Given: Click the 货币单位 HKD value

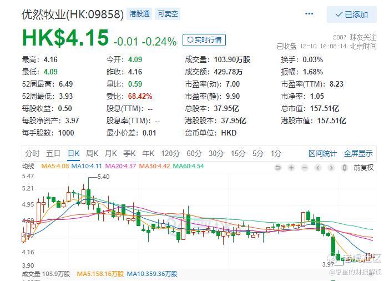Looking at the screenshot, I should click(x=229, y=133).
